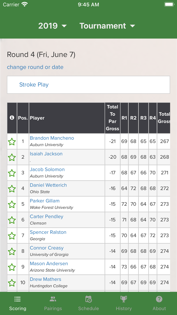Image resolution: width=177 pixels, height=315 pixels.
Task: Open the About question mark icon
Action: (x=159, y=299)
